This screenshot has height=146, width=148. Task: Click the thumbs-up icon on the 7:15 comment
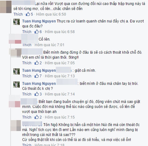click(x=36, y=117)
